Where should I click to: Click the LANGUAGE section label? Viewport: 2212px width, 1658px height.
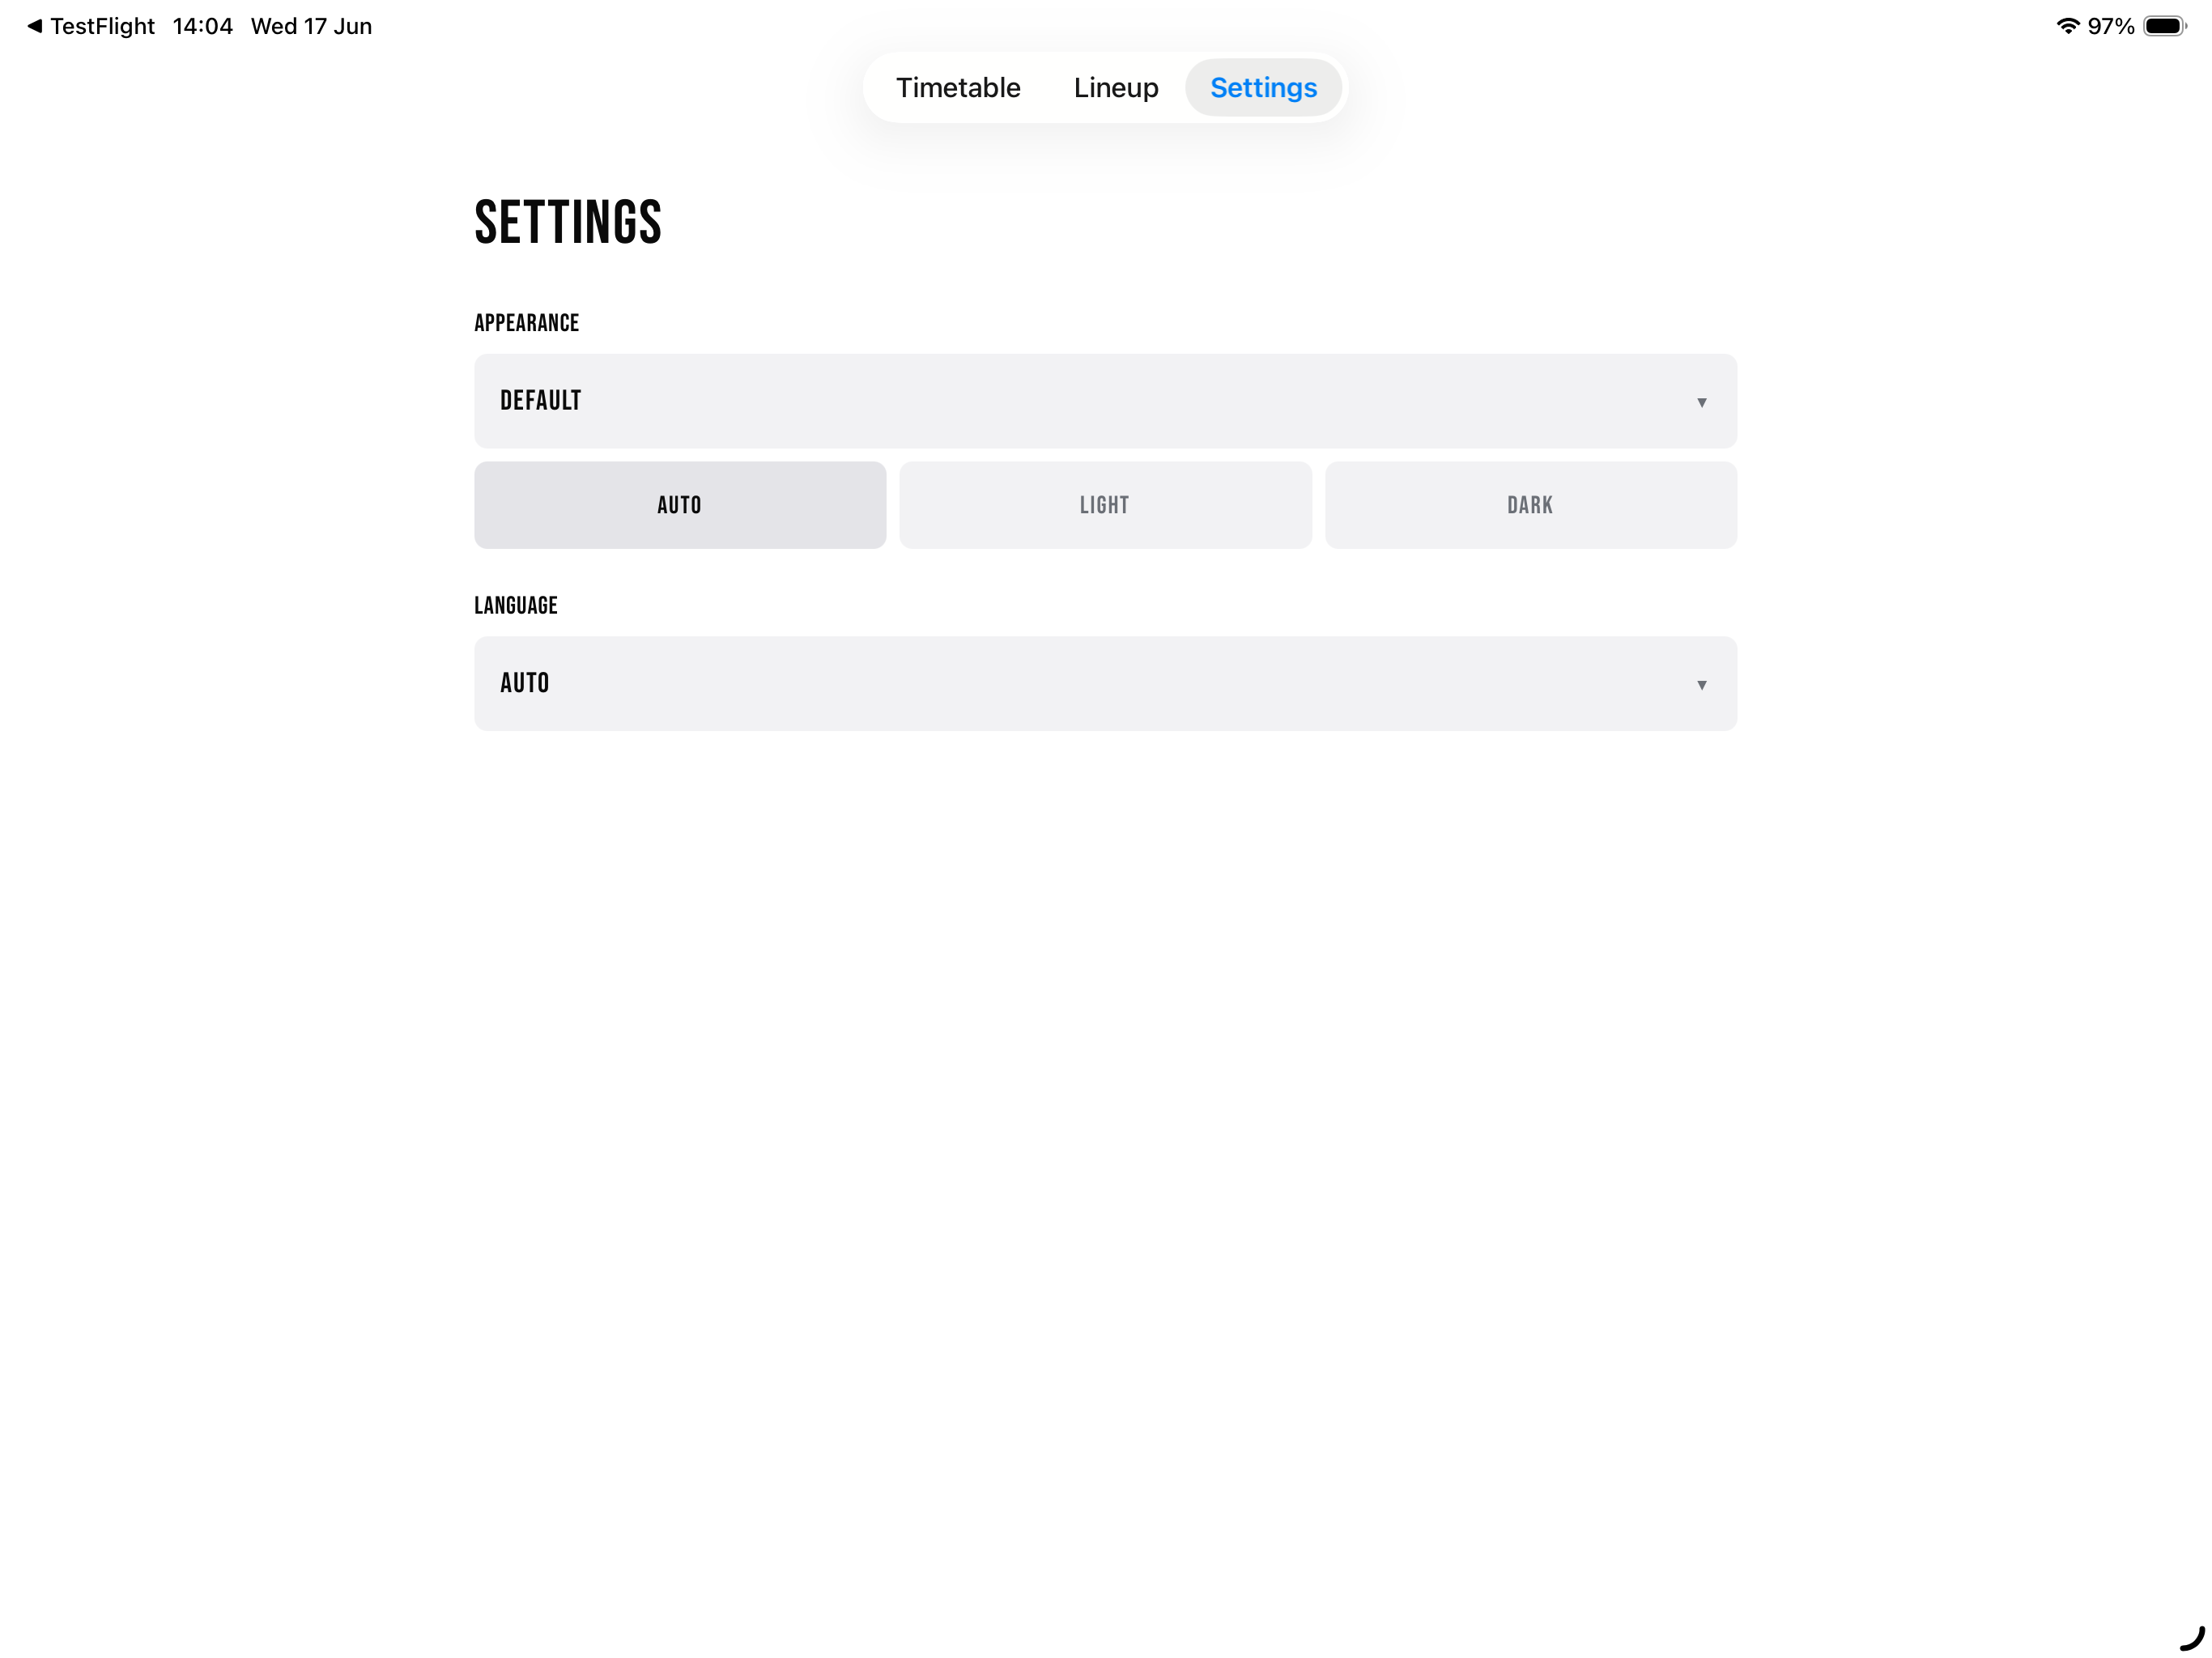coord(516,606)
